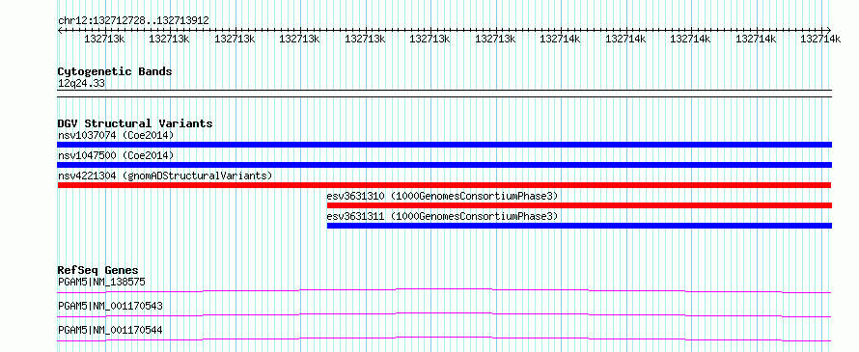This screenshot has width=859, height=352.
Task: Click the first 132713k ruler tick label
Action: point(104,39)
